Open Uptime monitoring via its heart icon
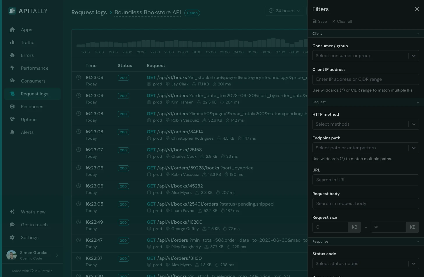The height and width of the screenshot is (277, 424). point(12,119)
